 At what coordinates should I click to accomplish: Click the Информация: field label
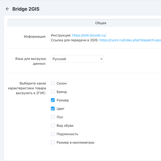(x=35, y=37)
